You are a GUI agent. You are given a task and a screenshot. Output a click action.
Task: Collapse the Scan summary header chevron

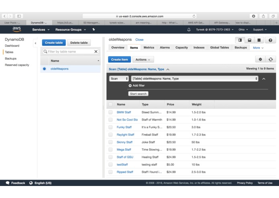(x=168, y=69)
